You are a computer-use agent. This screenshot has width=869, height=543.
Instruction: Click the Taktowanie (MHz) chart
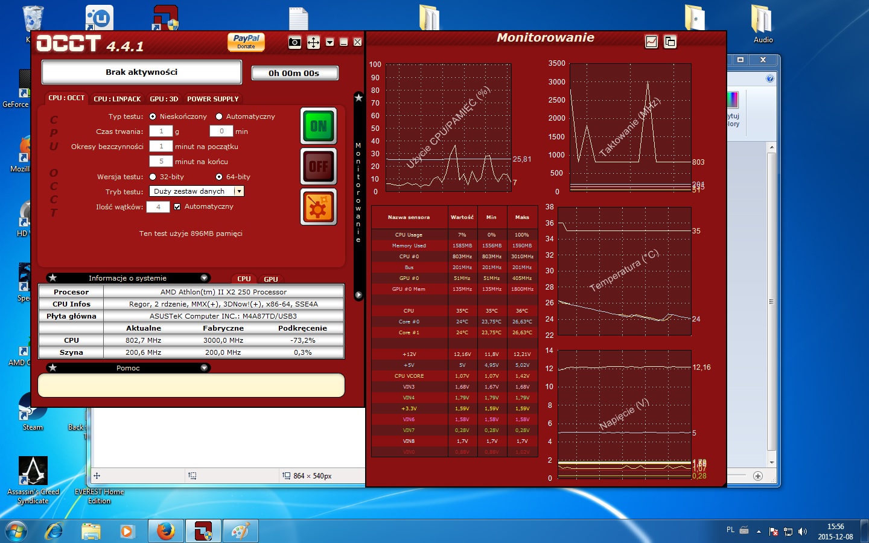(x=631, y=127)
